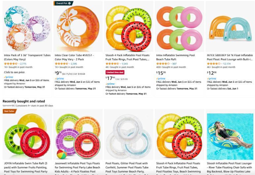Image resolution: width=255 pixels, height=175 pixels.
Task: Expand star rating dropdown for Intex Transparent Tubes
Action: coord(19,64)
